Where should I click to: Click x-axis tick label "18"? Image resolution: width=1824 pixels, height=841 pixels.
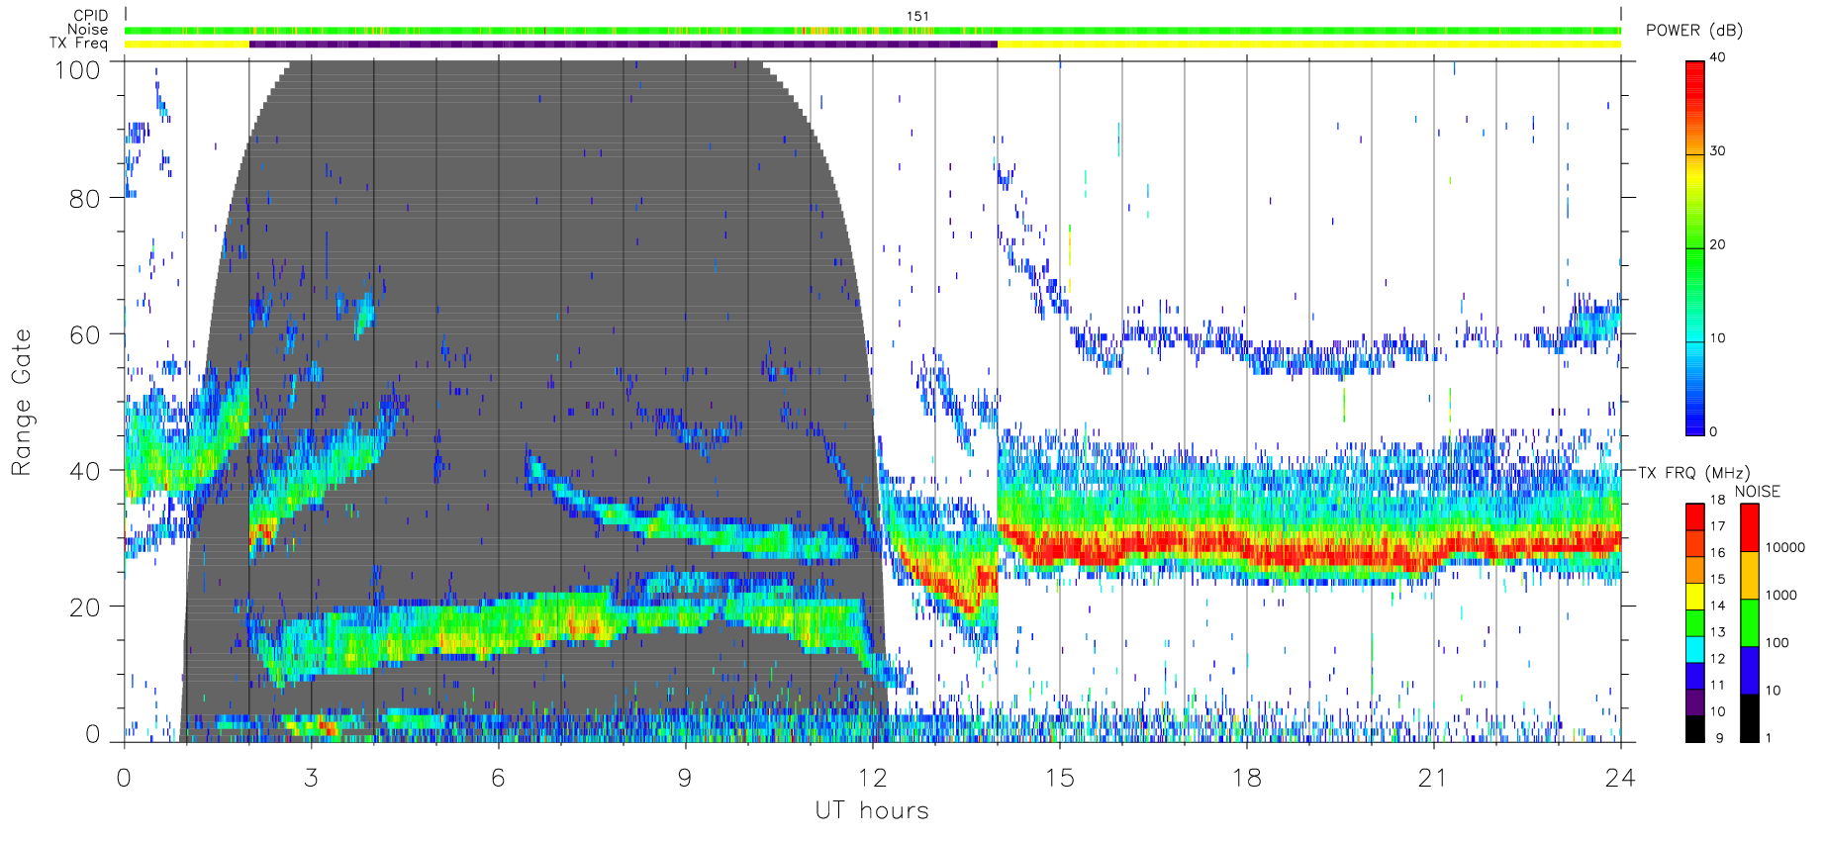click(1246, 778)
